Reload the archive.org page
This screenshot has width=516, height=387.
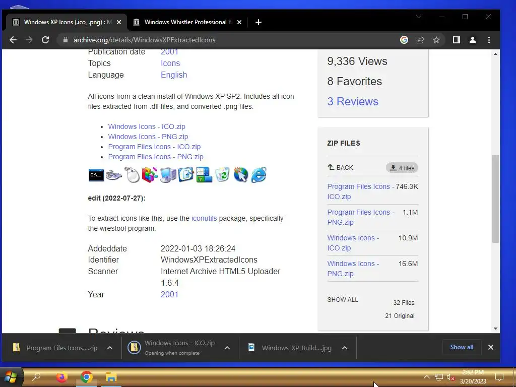(x=45, y=40)
